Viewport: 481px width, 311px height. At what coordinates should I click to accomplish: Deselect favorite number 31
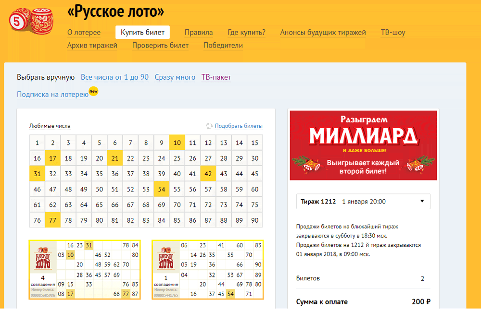click(x=37, y=174)
